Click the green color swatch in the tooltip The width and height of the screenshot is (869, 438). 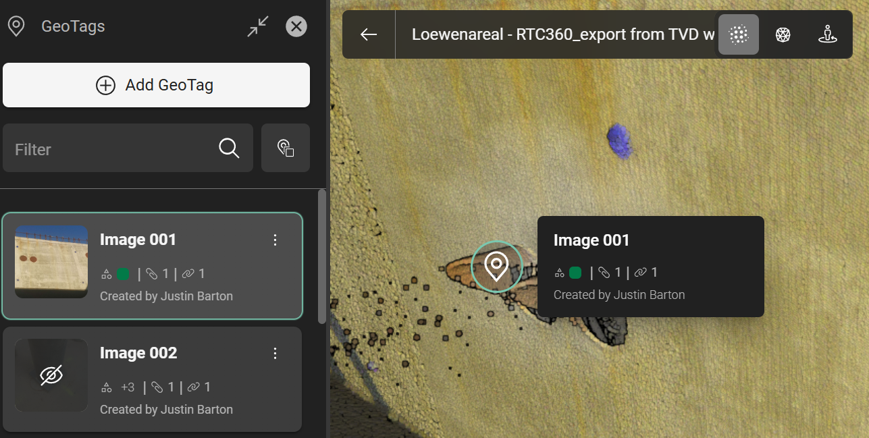[x=575, y=273]
